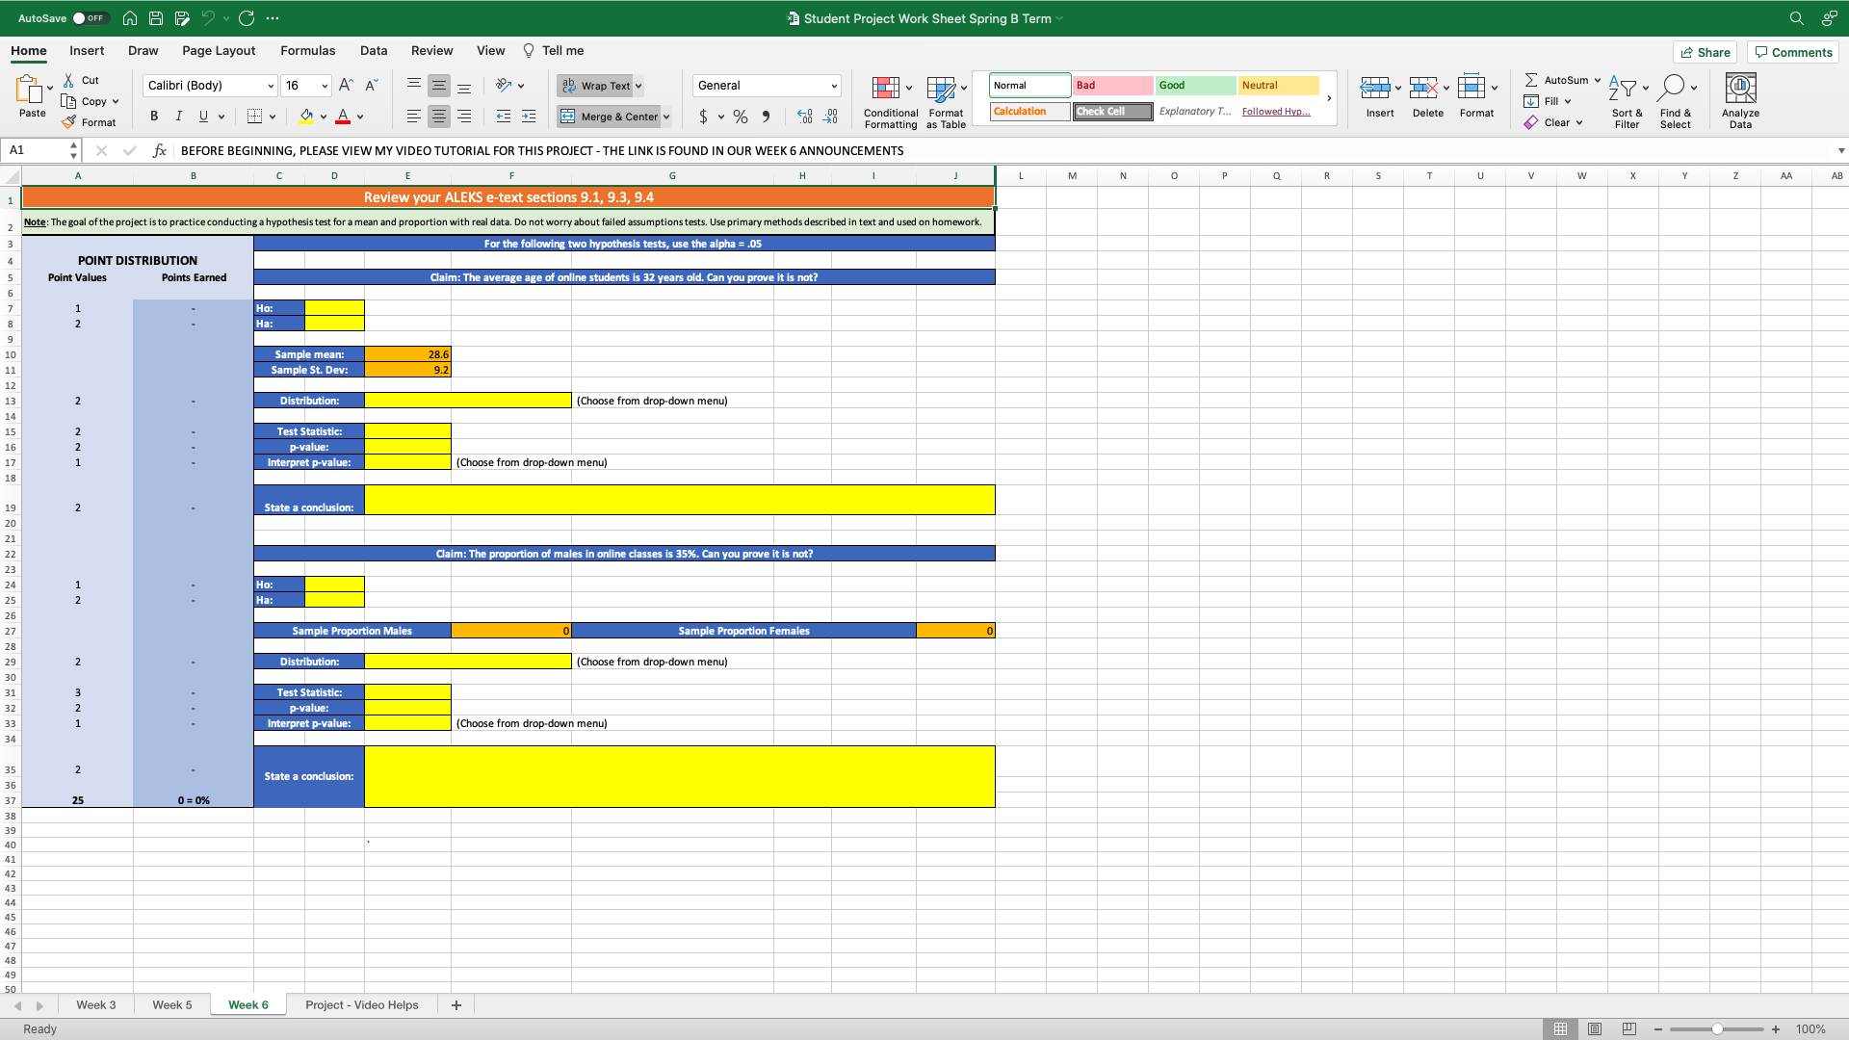Open the Comments pane button
The height and width of the screenshot is (1040, 1849).
click(x=1793, y=52)
